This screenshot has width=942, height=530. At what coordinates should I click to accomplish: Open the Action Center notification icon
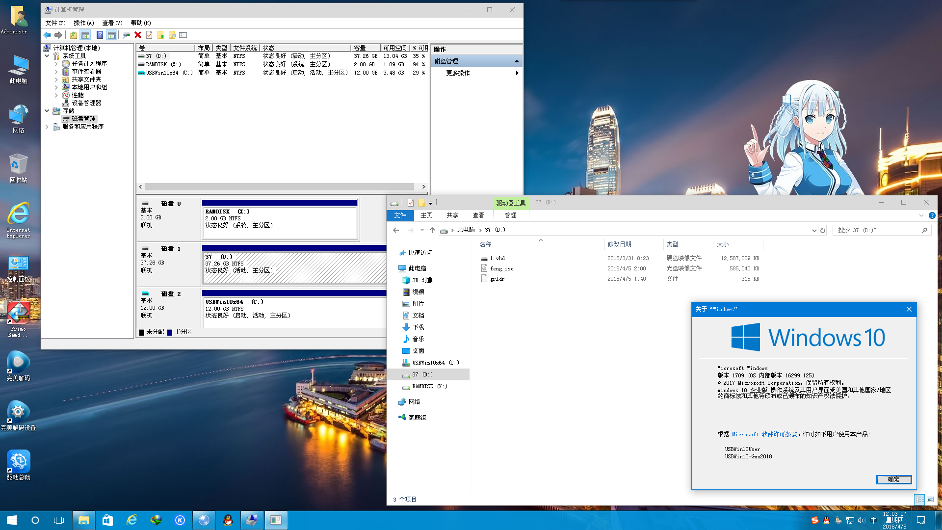[x=921, y=520]
